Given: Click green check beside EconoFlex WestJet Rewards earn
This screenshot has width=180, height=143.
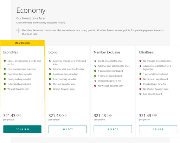Looking at the screenshot, I should 5,89.
